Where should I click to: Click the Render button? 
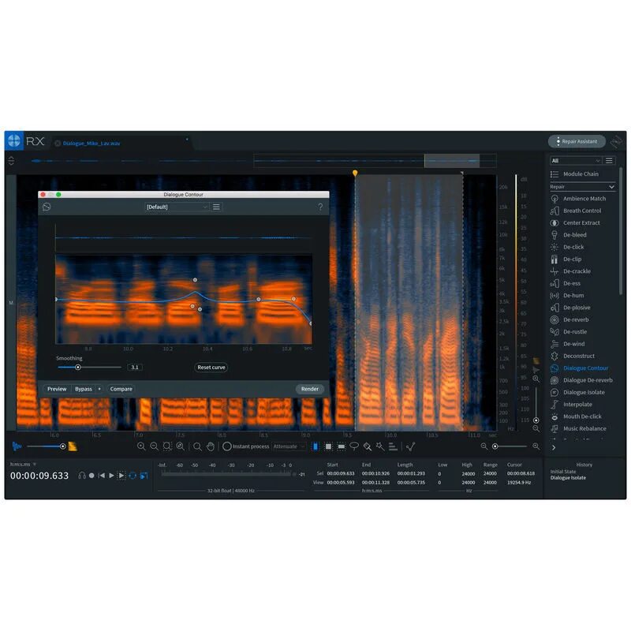(309, 389)
